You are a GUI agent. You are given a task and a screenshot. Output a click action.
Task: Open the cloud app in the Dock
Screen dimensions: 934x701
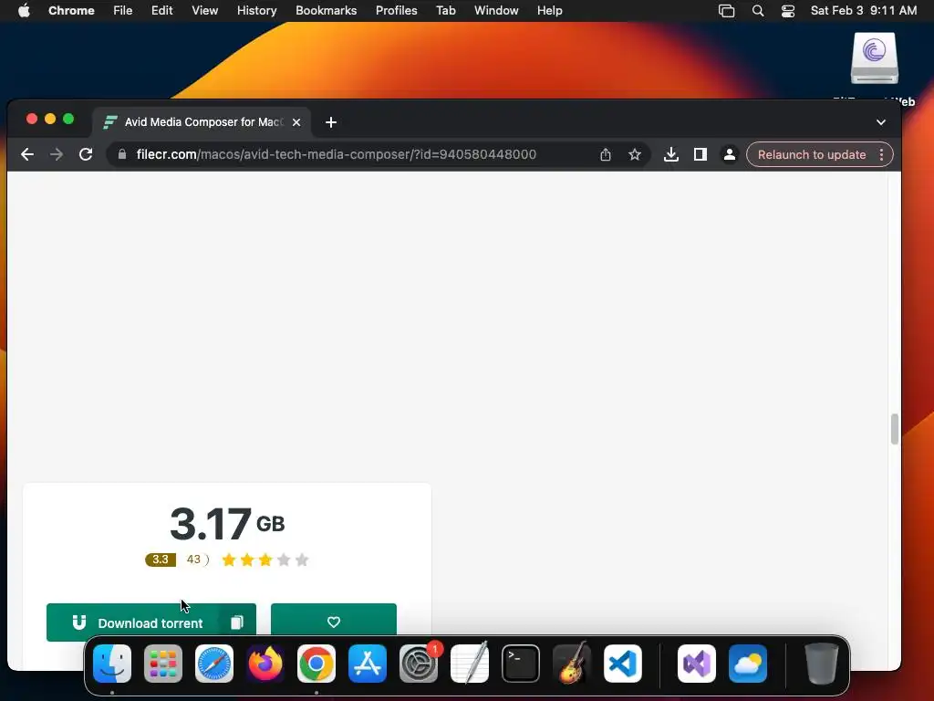(x=748, y=664)
